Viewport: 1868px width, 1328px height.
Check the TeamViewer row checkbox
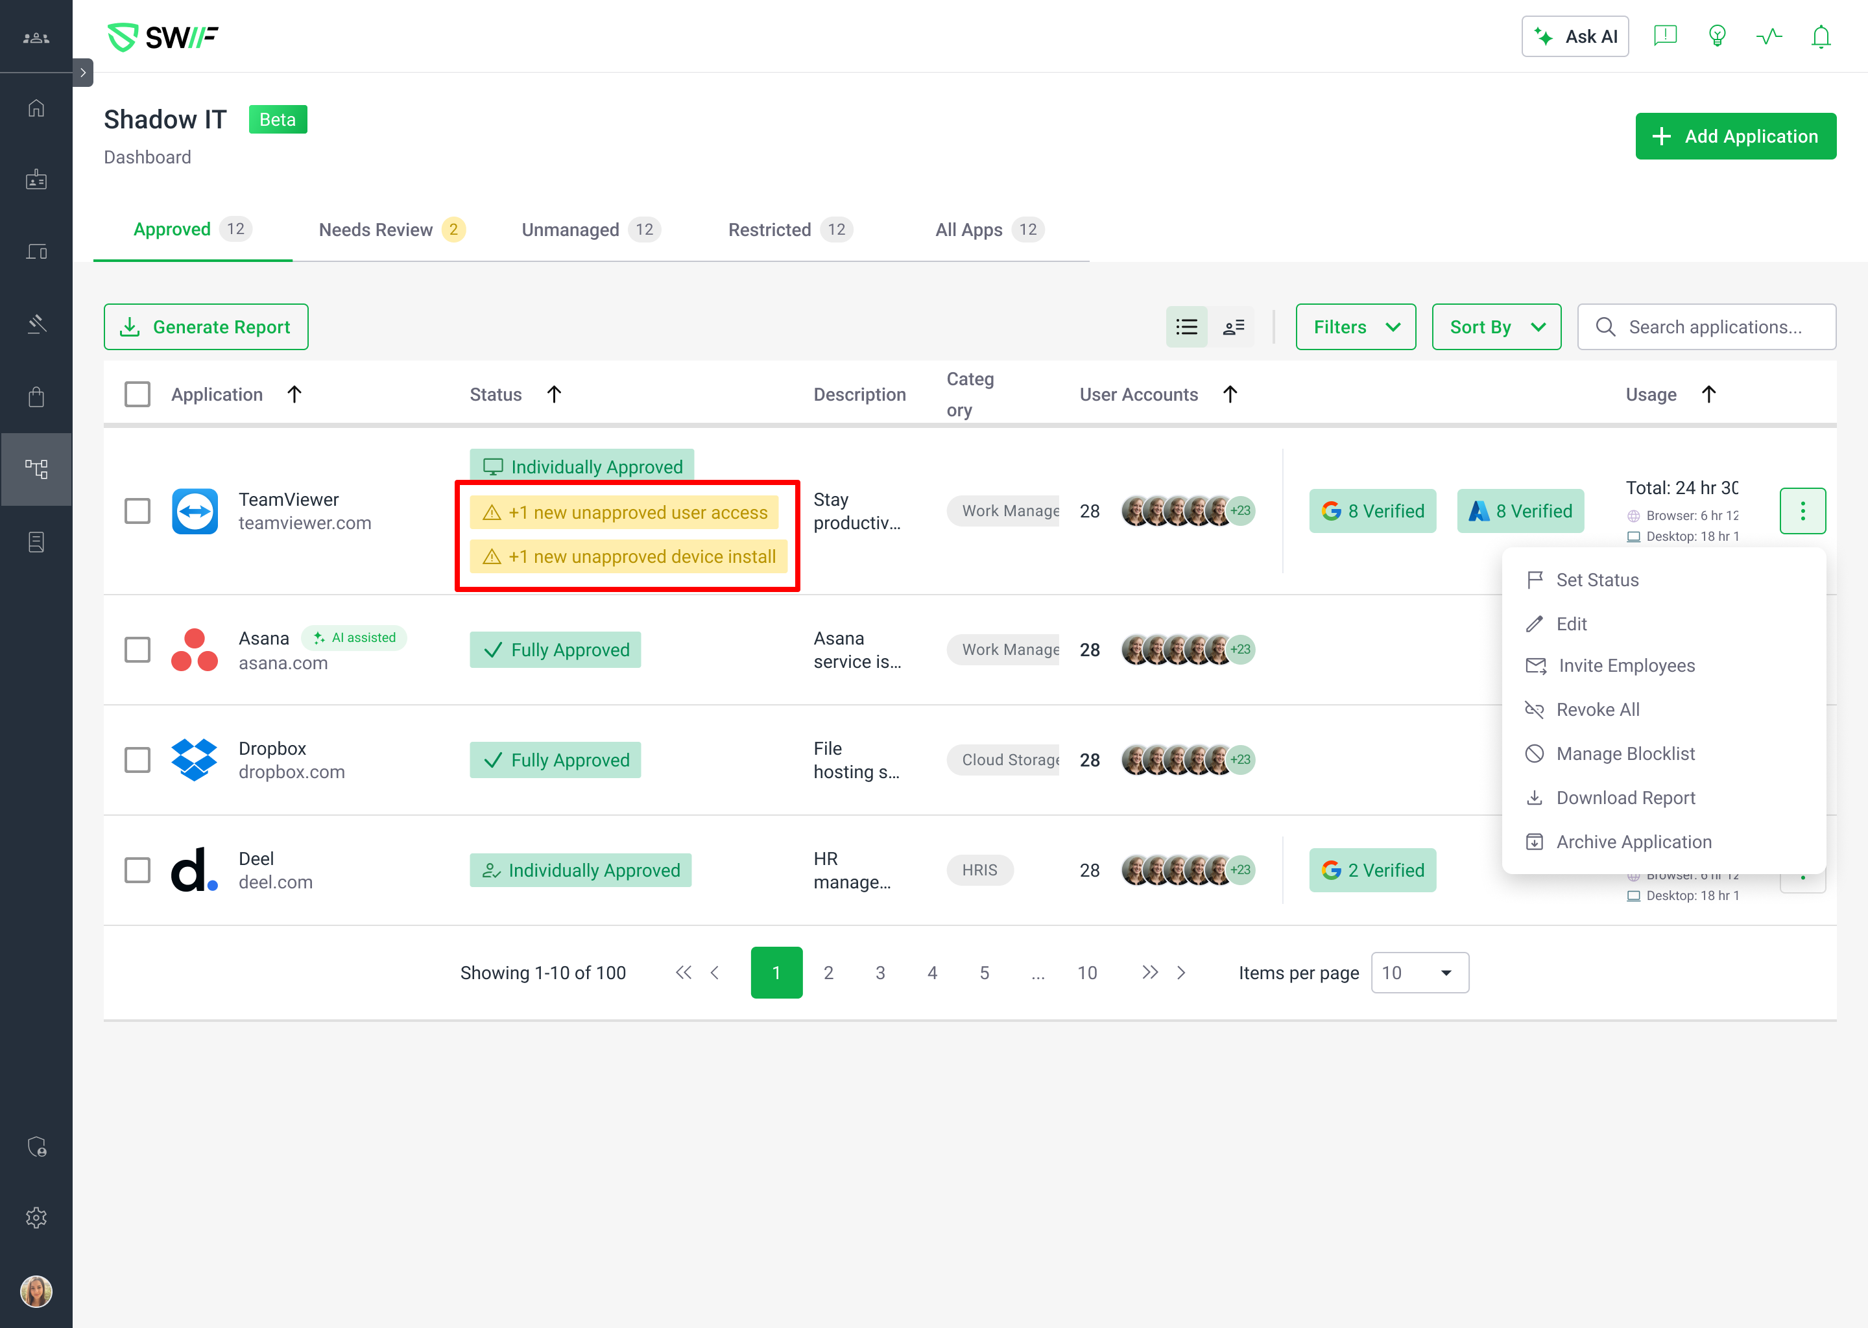point(138,511)
